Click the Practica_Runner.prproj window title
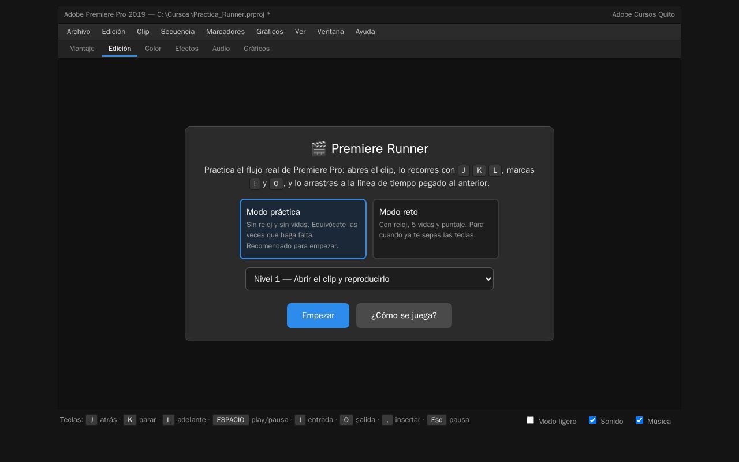 tap(167, 14)
